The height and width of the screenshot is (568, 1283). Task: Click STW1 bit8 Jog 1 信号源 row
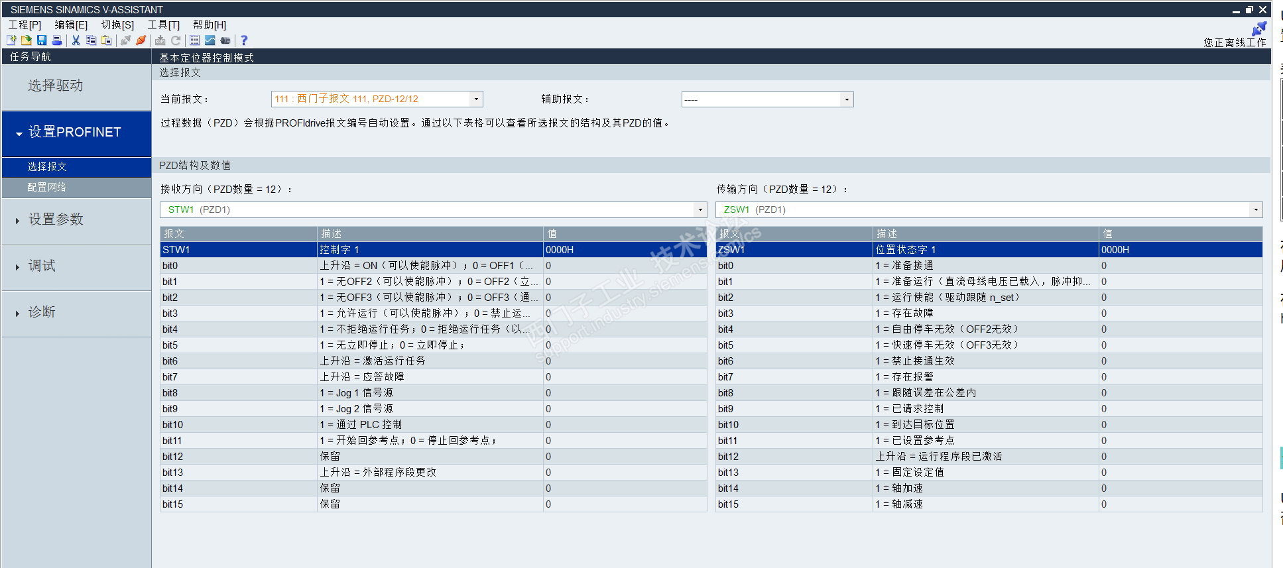(433, 393)
